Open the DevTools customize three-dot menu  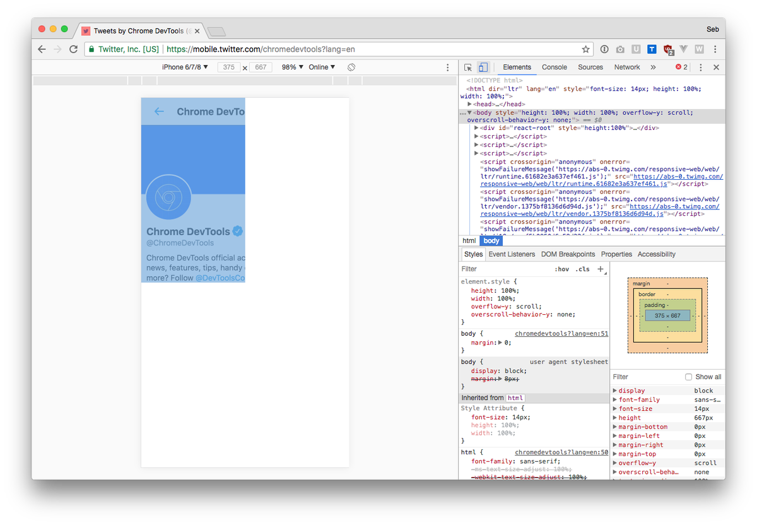pyautogui.click(x=701, y=67)
